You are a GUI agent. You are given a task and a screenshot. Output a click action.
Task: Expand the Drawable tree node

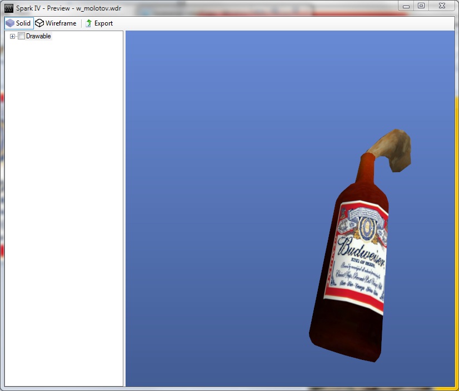[x=12, y=36]
